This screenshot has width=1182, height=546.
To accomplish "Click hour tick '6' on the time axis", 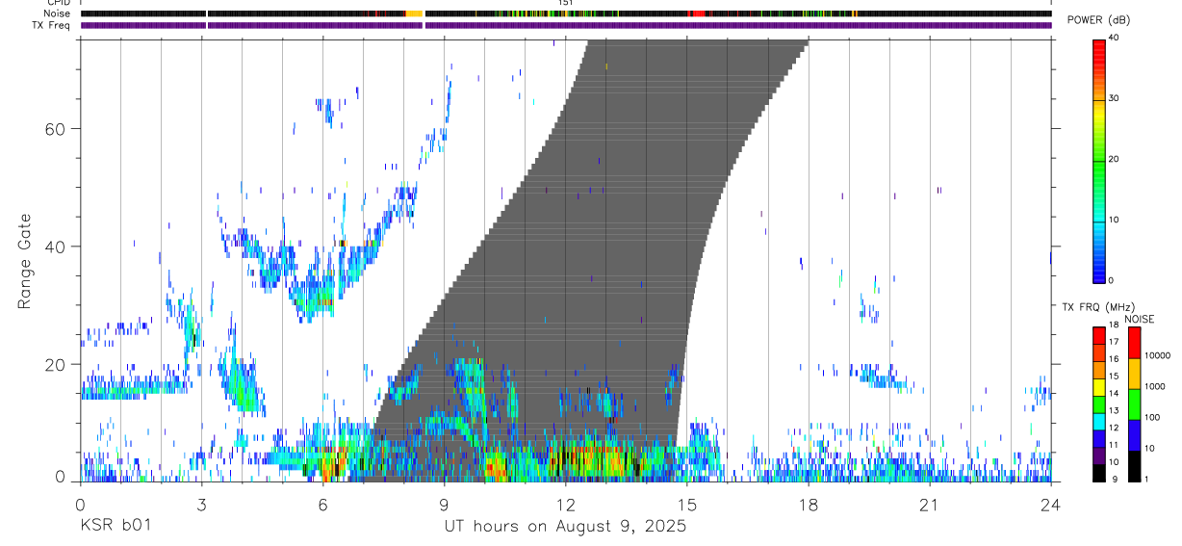I will 322,504.
